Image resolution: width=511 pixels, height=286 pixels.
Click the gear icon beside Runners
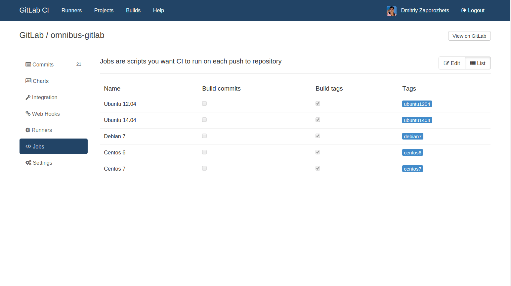pyautogui.click(x=28, y=130)
